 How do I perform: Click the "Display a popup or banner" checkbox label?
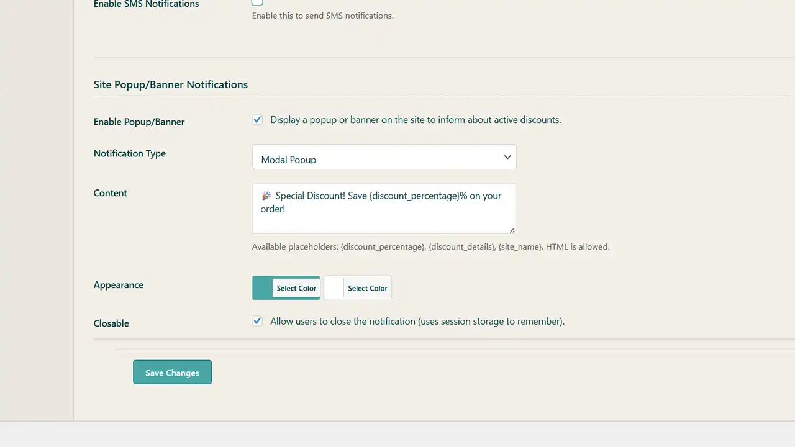[x=416, y=120]
